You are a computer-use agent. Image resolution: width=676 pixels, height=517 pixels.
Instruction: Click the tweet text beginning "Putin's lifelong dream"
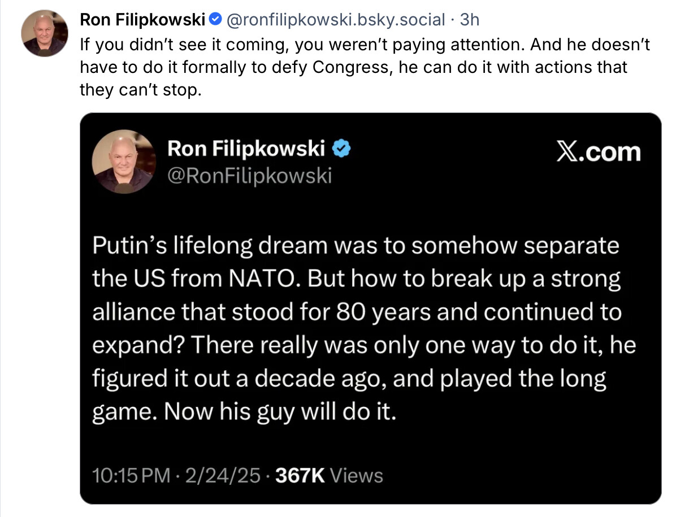click(x=355, y=247)
